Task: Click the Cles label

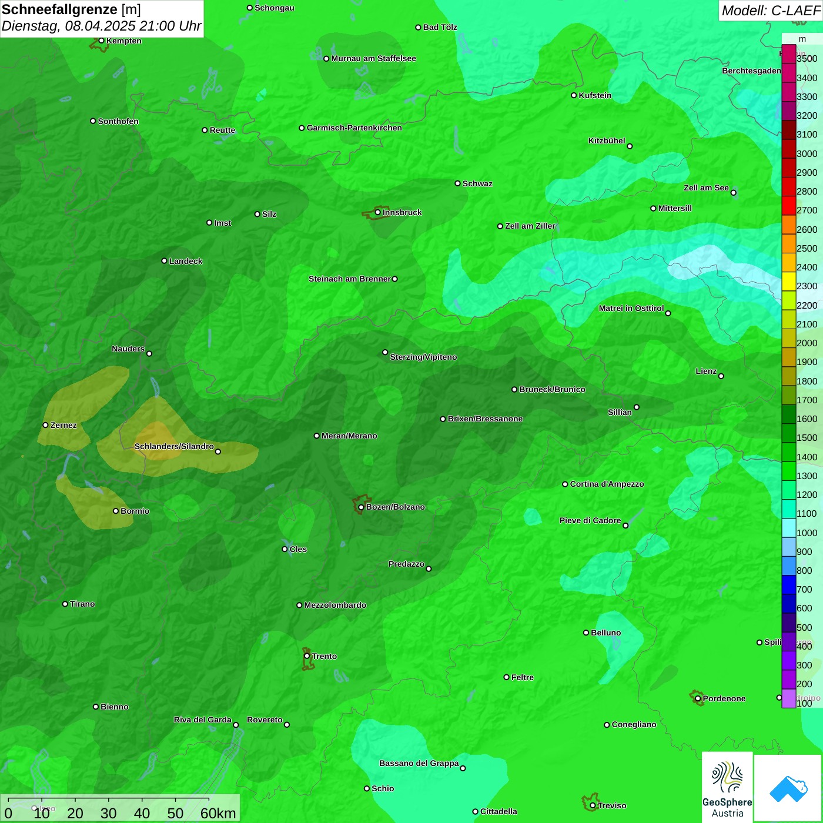Action: pos(298,549)
